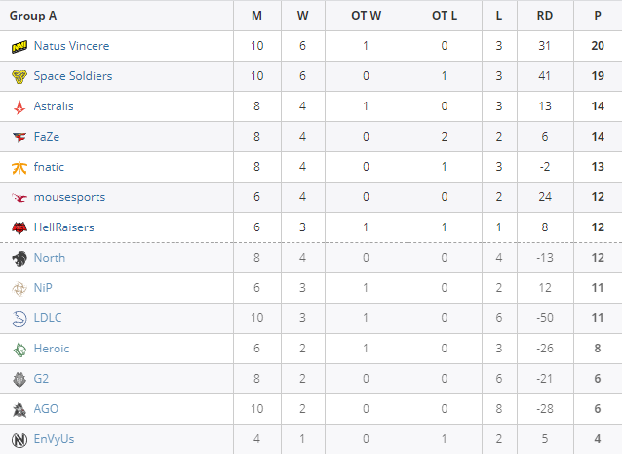This screenshot has height=454, width=622.
Task: Click the Natus Vincere team logo
Action: (x=19, y=47)
